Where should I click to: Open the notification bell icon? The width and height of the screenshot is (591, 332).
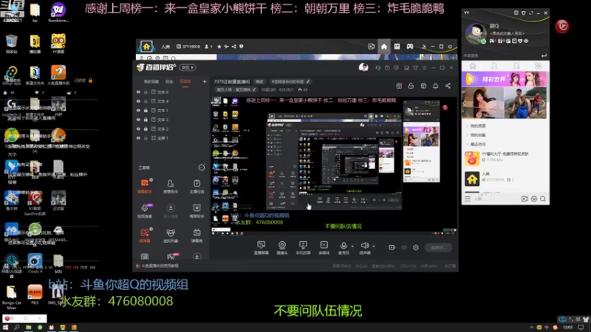(435, 86)
